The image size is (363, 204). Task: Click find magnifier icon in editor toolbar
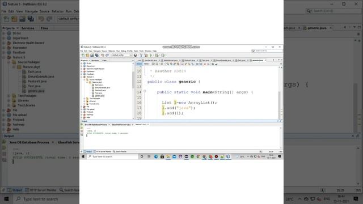tap(168, 64)
